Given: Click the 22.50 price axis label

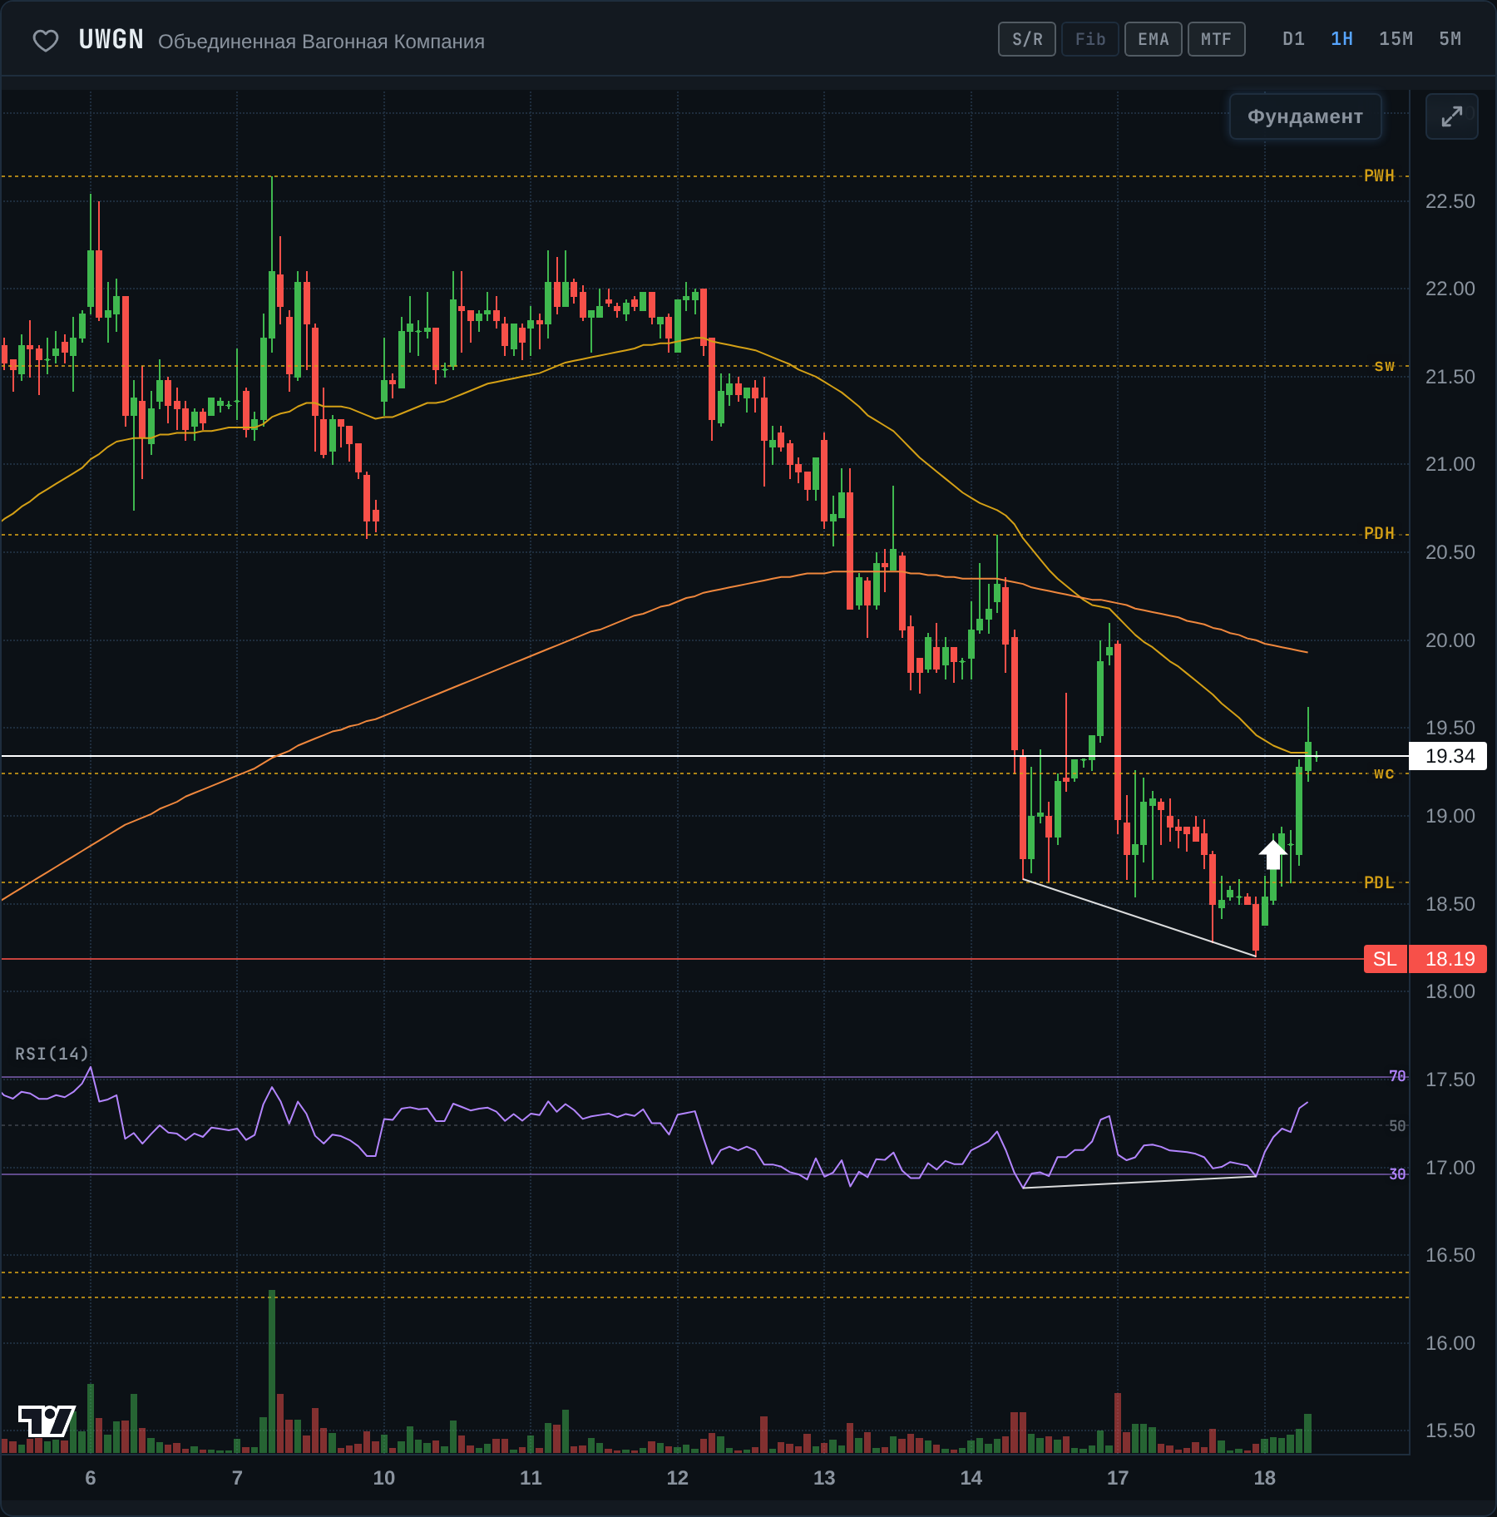Looking at the screenshot, I should [x=1450, y=201].
